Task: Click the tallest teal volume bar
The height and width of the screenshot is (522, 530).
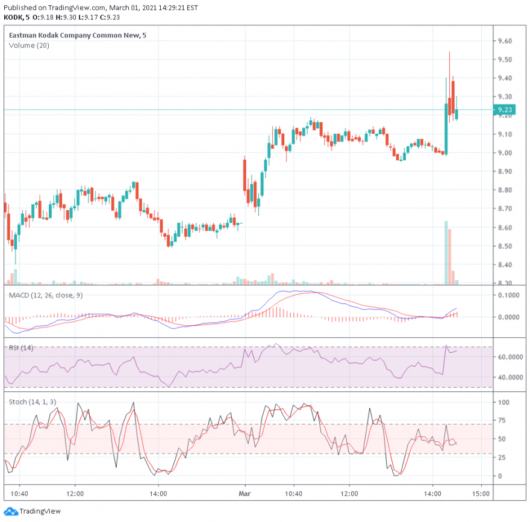Action: click(x=446, y=253)
